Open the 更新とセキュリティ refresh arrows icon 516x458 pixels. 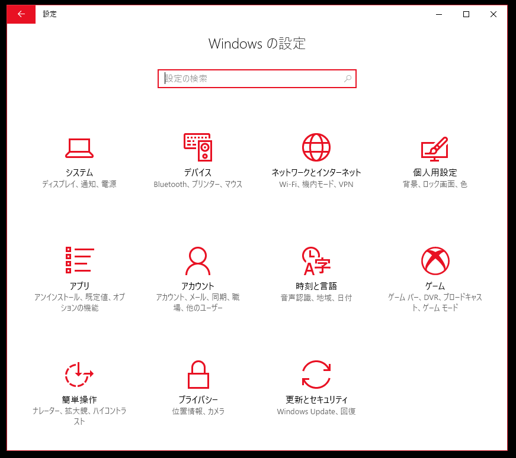coord(316,375)
